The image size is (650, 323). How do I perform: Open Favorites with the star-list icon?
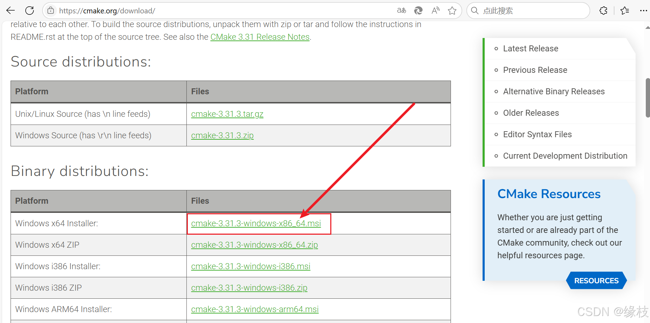click(625, 11)
